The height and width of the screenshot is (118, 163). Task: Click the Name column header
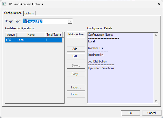pos(31,35)
